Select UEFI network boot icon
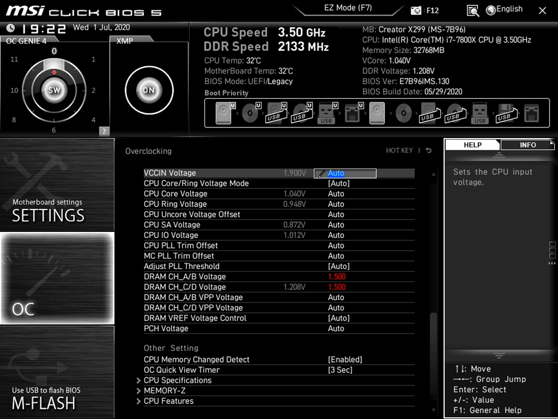 [353, 113]
